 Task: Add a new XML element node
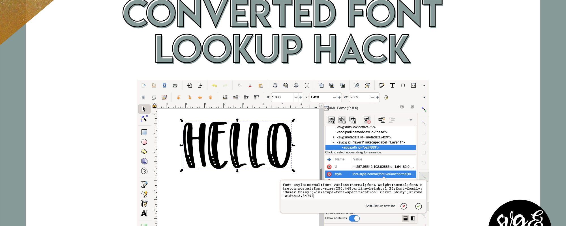331,120
